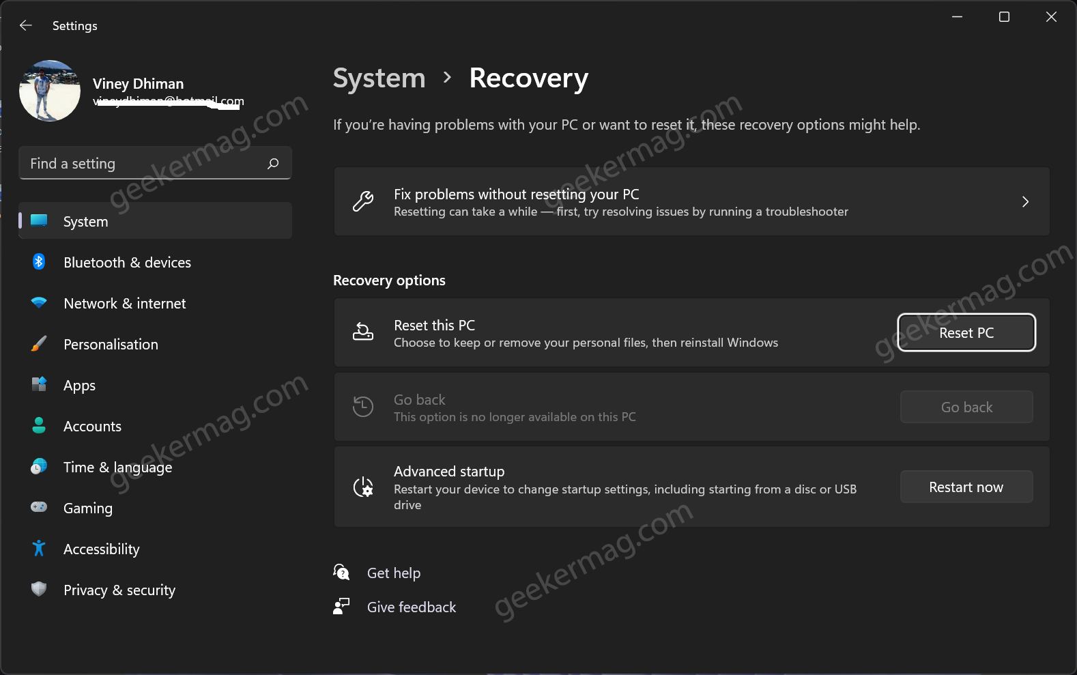The height and width of the screenshot is (675, 1077).
Task: Open the Get help link
Action: [394, 573]
